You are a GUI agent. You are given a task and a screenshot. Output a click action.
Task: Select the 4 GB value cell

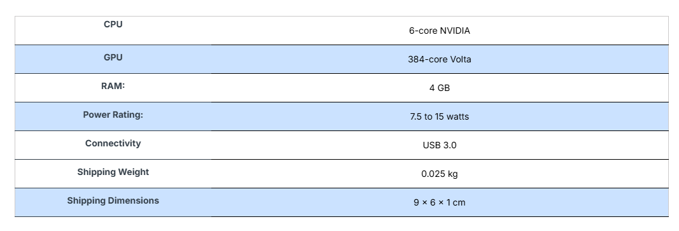pyautogui.click(x=440, y=88)
